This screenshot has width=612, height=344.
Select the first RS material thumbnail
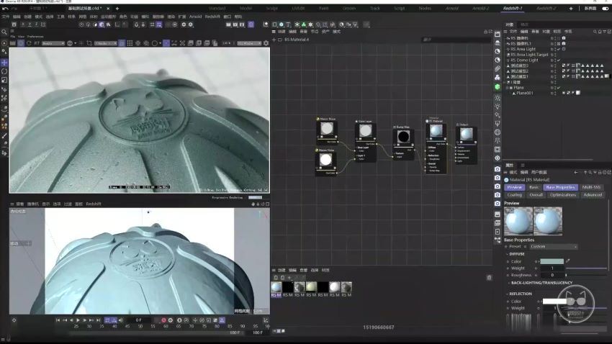click(276, 287)
